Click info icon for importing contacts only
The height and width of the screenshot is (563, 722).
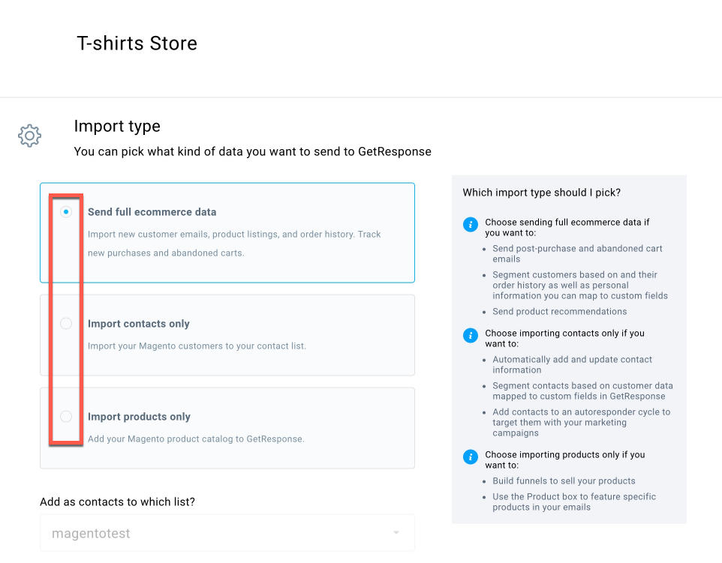[470, 336]
